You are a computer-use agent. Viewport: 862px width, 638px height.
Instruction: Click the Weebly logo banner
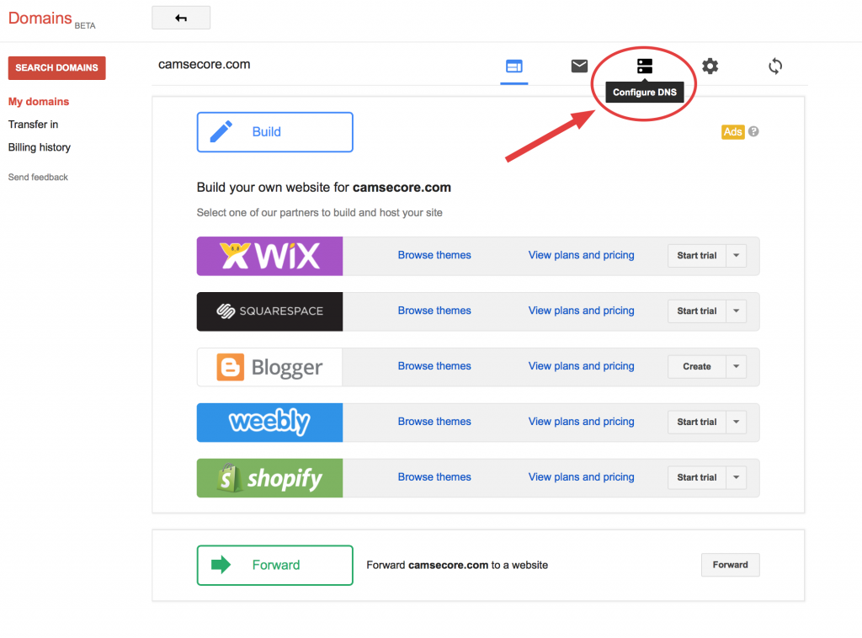269,423
